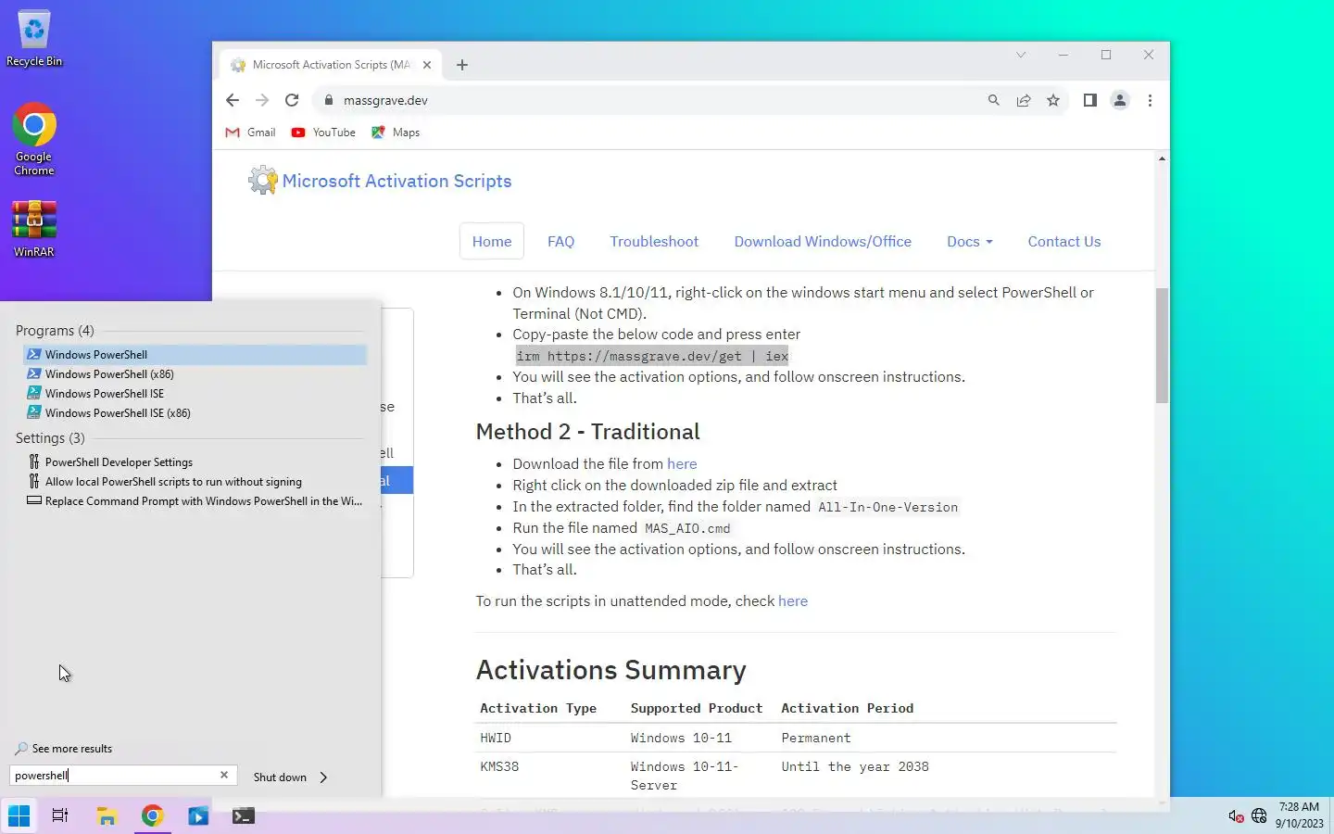Click the HWID table cell

(496, 738)
